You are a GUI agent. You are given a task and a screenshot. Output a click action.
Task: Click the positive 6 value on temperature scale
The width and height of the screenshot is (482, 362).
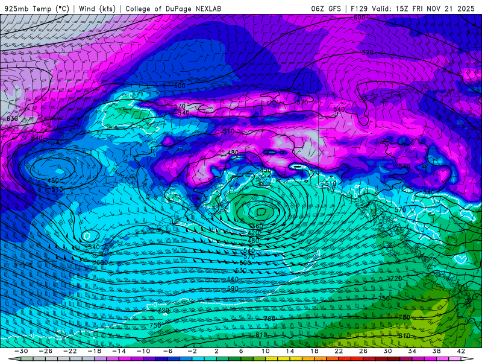(240, 351)
